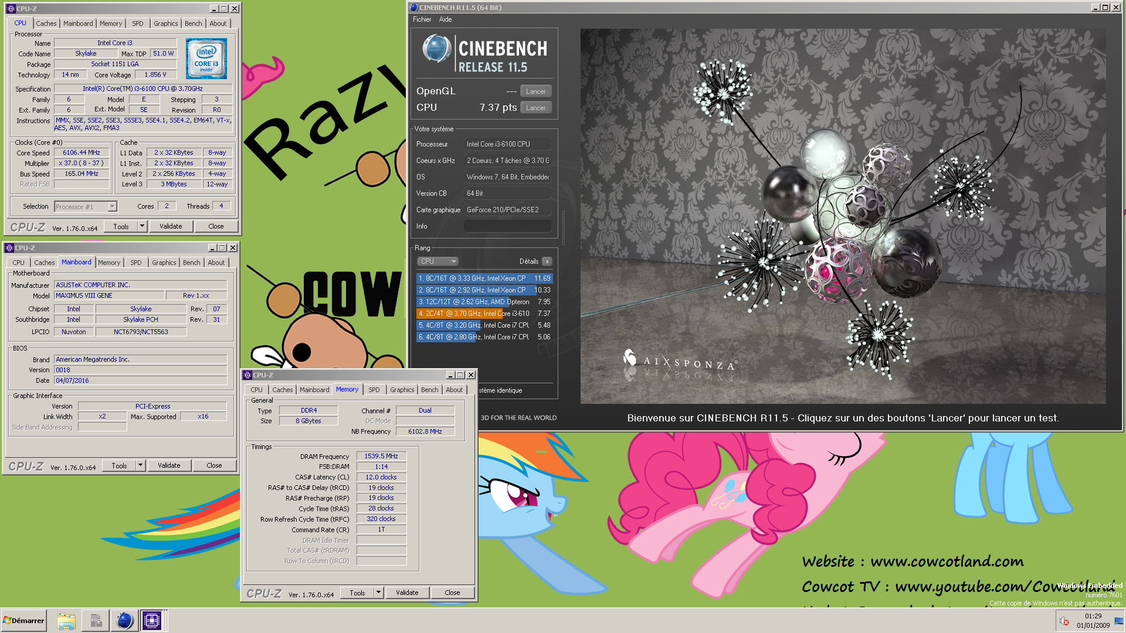Open the Processor #1 selection dropdown
The height and width of the screenshot is (633, 1126).
(86, 207)
